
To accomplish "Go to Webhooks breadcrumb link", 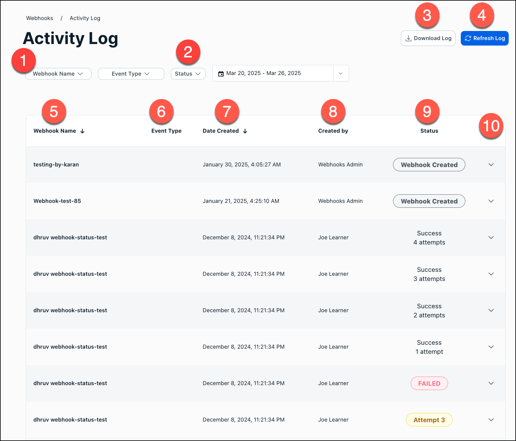I will point(39,18).
